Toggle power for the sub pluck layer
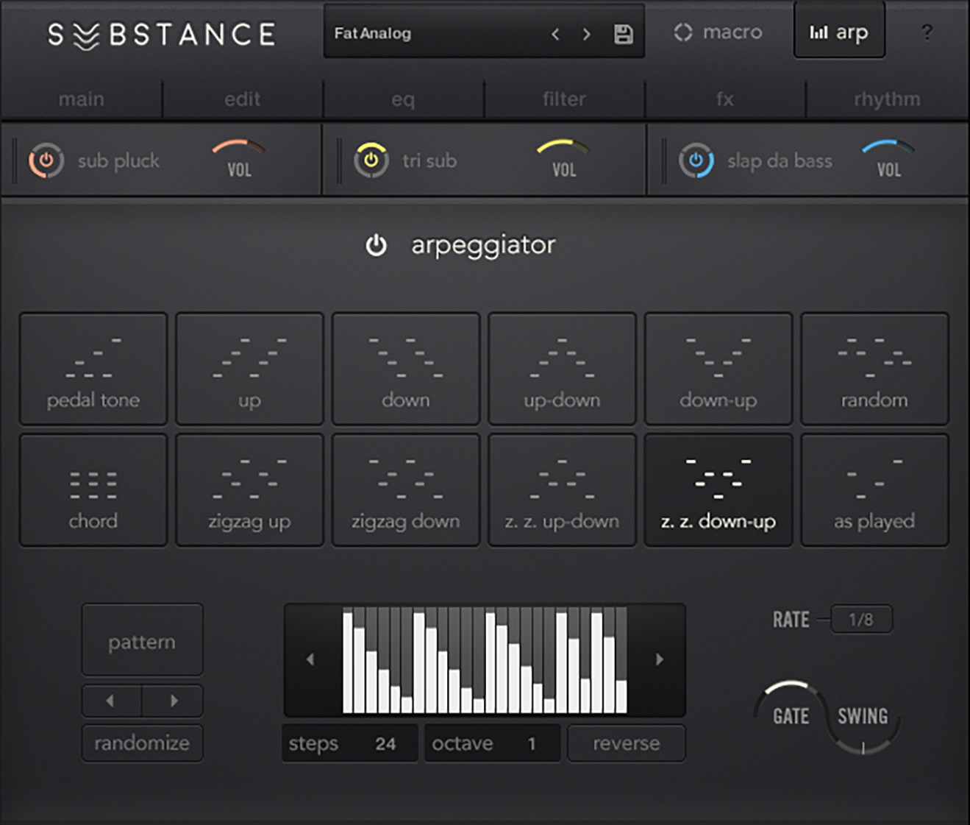 (x=46, y=160)
